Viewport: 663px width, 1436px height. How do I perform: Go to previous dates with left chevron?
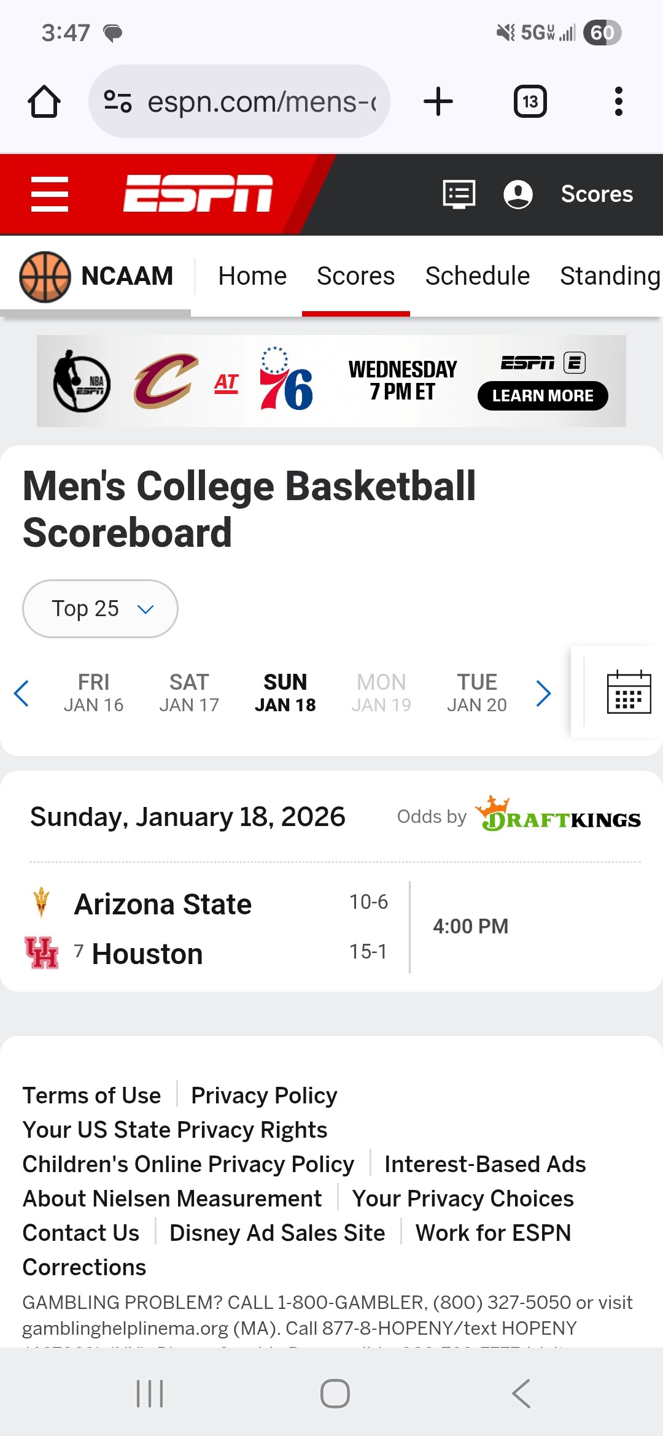pos(21,693)
